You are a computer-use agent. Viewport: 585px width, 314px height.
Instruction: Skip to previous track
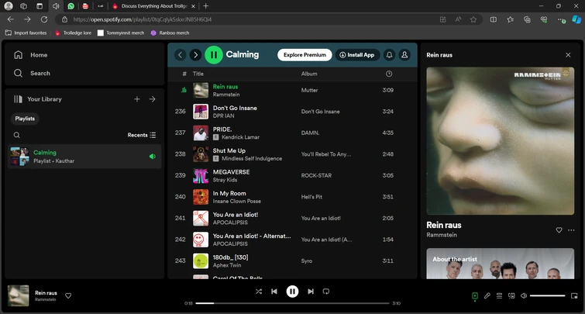(x=274, y=292)
